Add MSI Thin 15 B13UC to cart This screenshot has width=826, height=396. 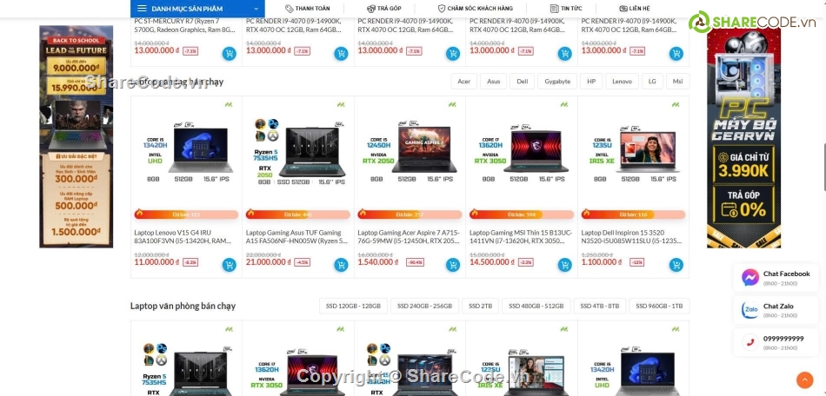564,265
